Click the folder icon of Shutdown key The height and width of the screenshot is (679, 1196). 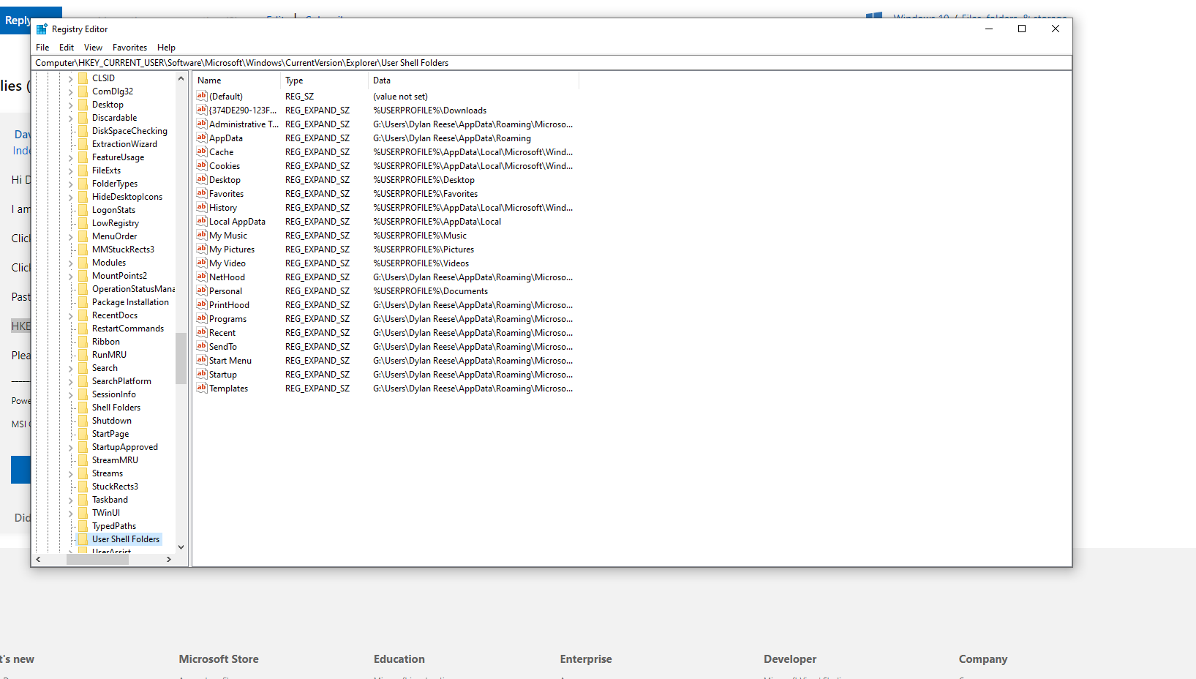[83, 421]
